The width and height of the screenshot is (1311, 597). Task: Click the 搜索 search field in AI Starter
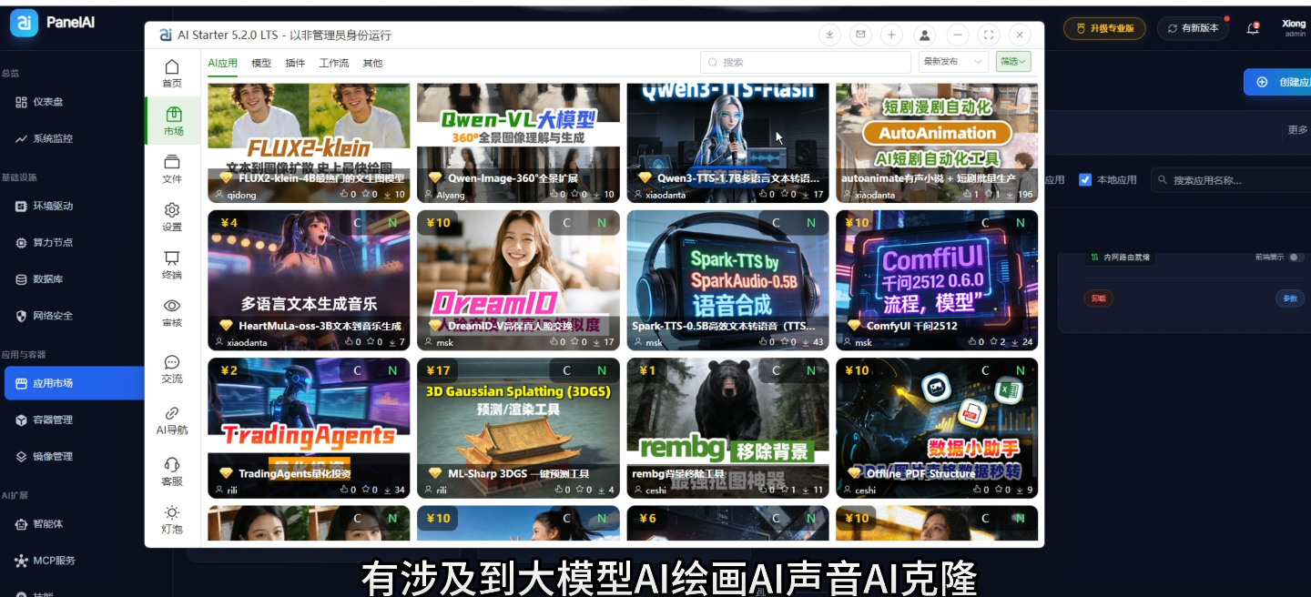(x=806, y=62)
